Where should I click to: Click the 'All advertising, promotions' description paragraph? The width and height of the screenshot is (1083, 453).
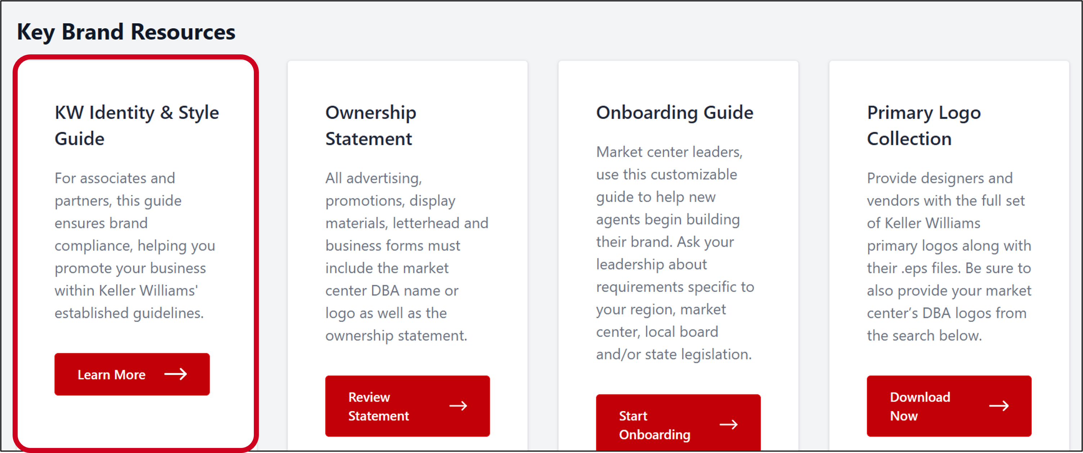[x=406, y=257]
